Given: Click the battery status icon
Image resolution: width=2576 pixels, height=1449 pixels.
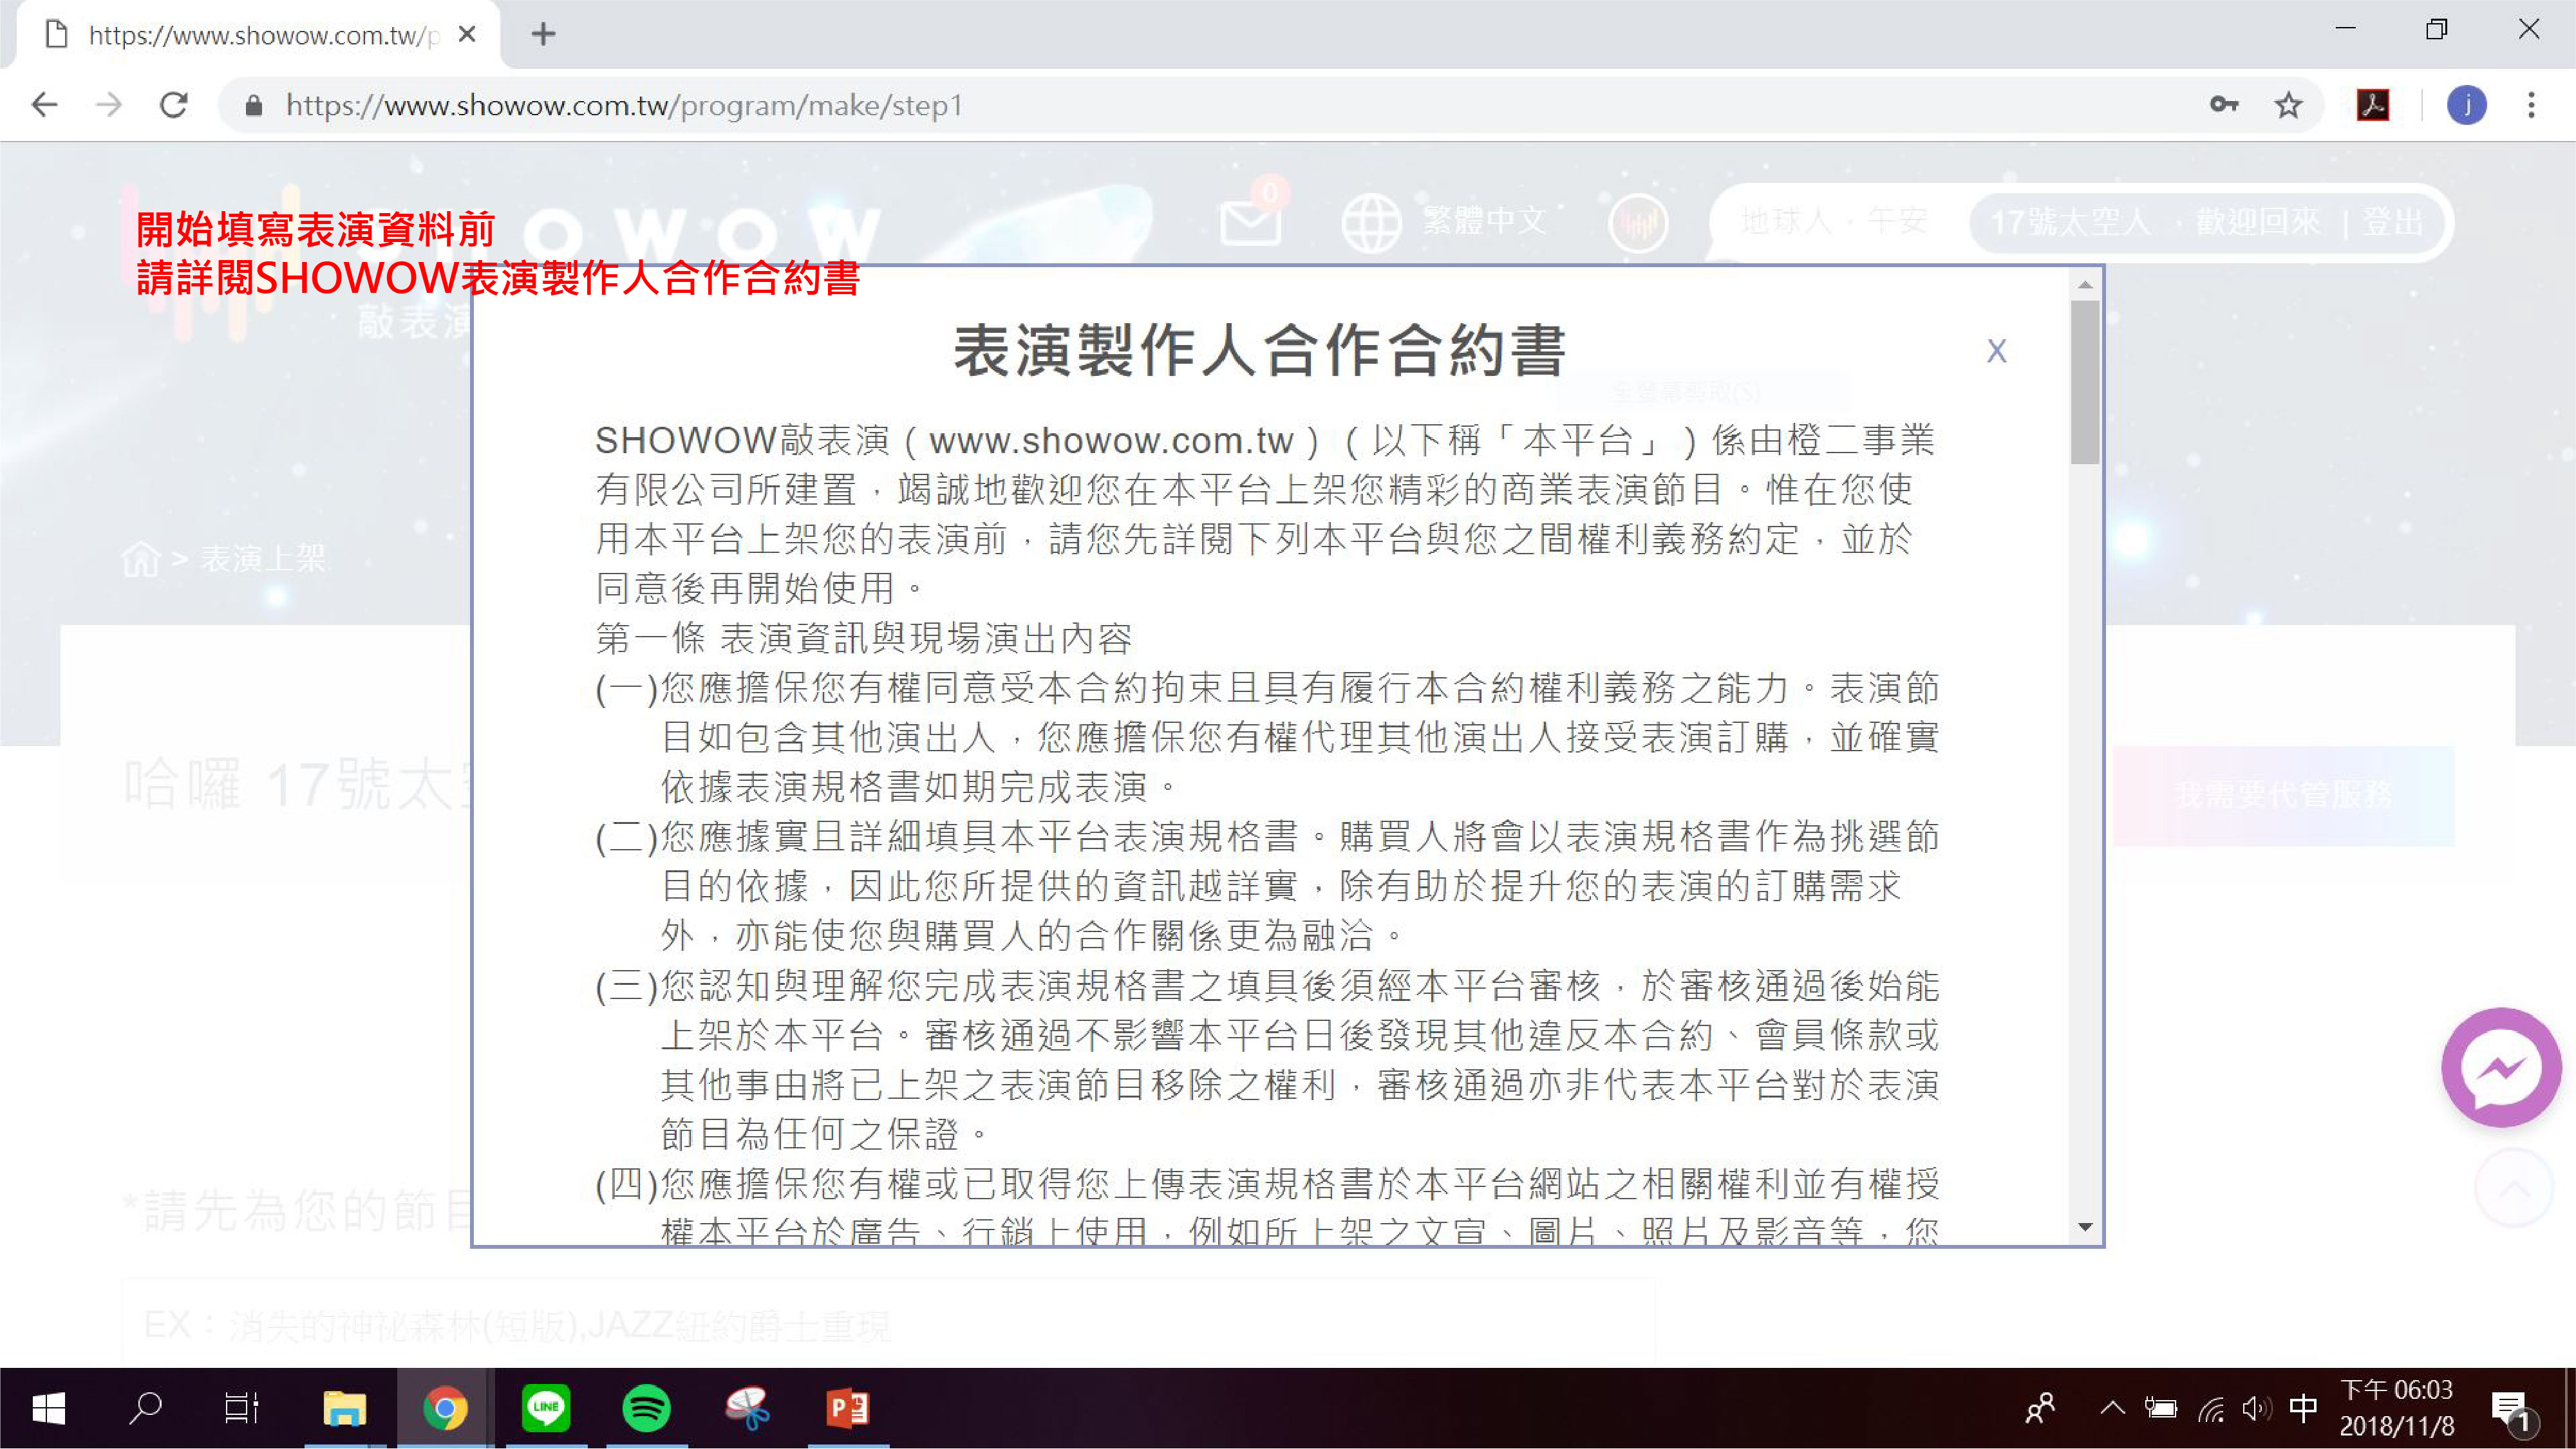Looking at the screenshot, I should [2160, 1409].
